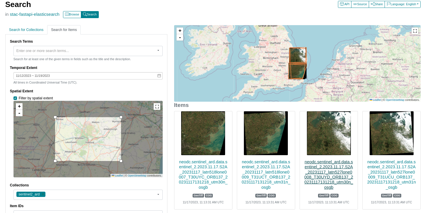Open the calendar icon in date field
Screen dimensions: 430x213
(x=159, y=76)
